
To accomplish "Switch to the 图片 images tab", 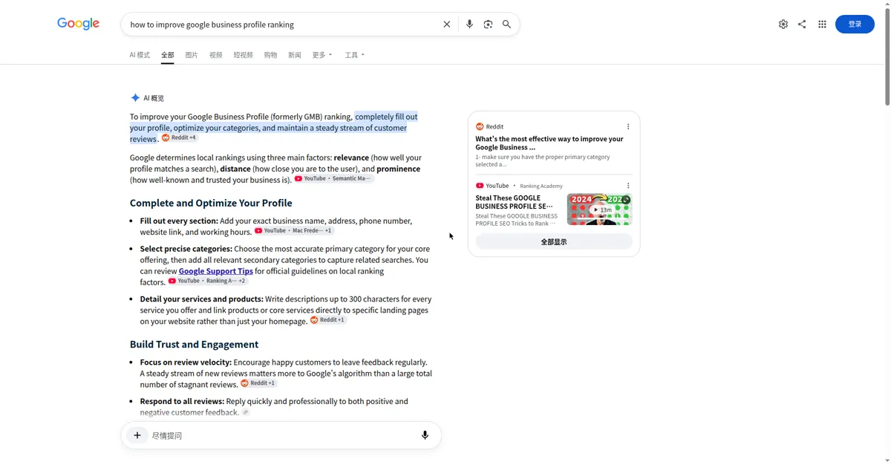I will coord(192,55).
